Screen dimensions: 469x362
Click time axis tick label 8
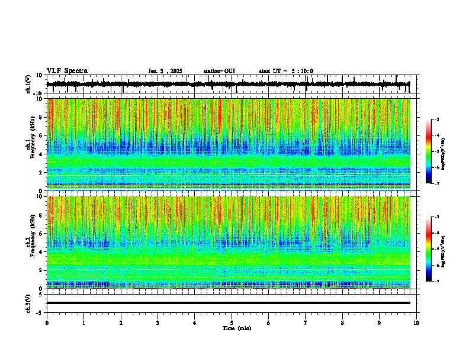click(342, 323)
